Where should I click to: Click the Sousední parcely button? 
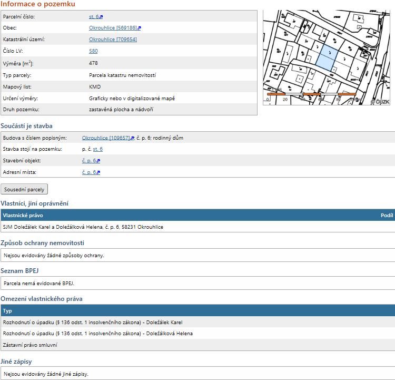(24, 189)
